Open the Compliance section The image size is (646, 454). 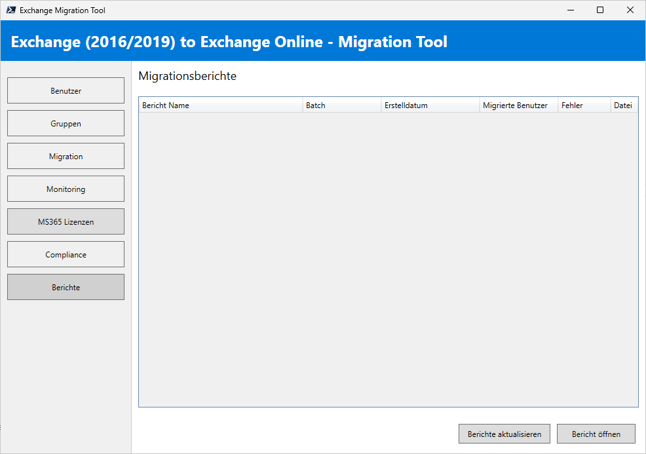tap(66, 254)
